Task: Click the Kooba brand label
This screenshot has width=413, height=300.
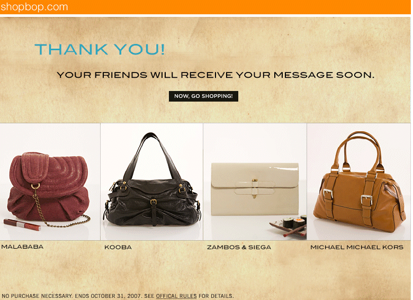Action: (118, 247)
